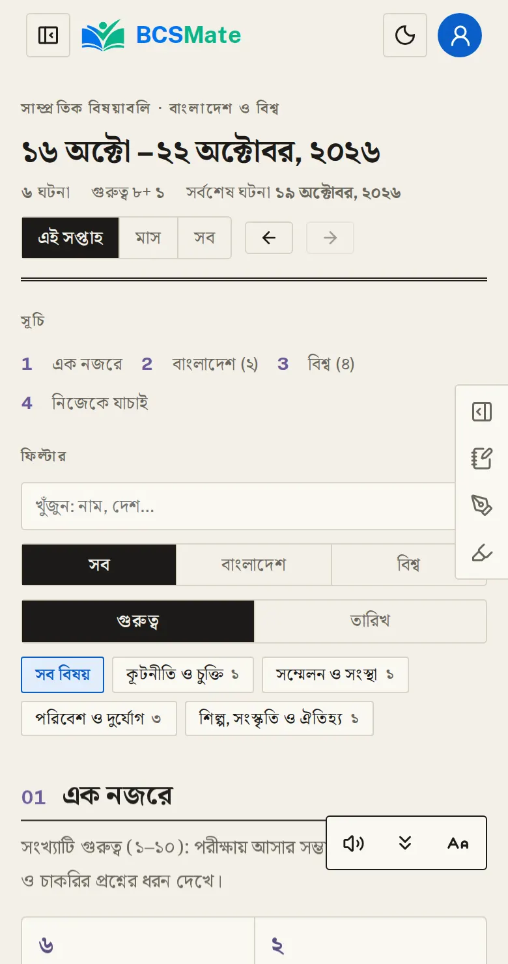
Task: Click the ১৯ অক্টোবর, ২০২৬ latest event date
Action: click(337, 193)
